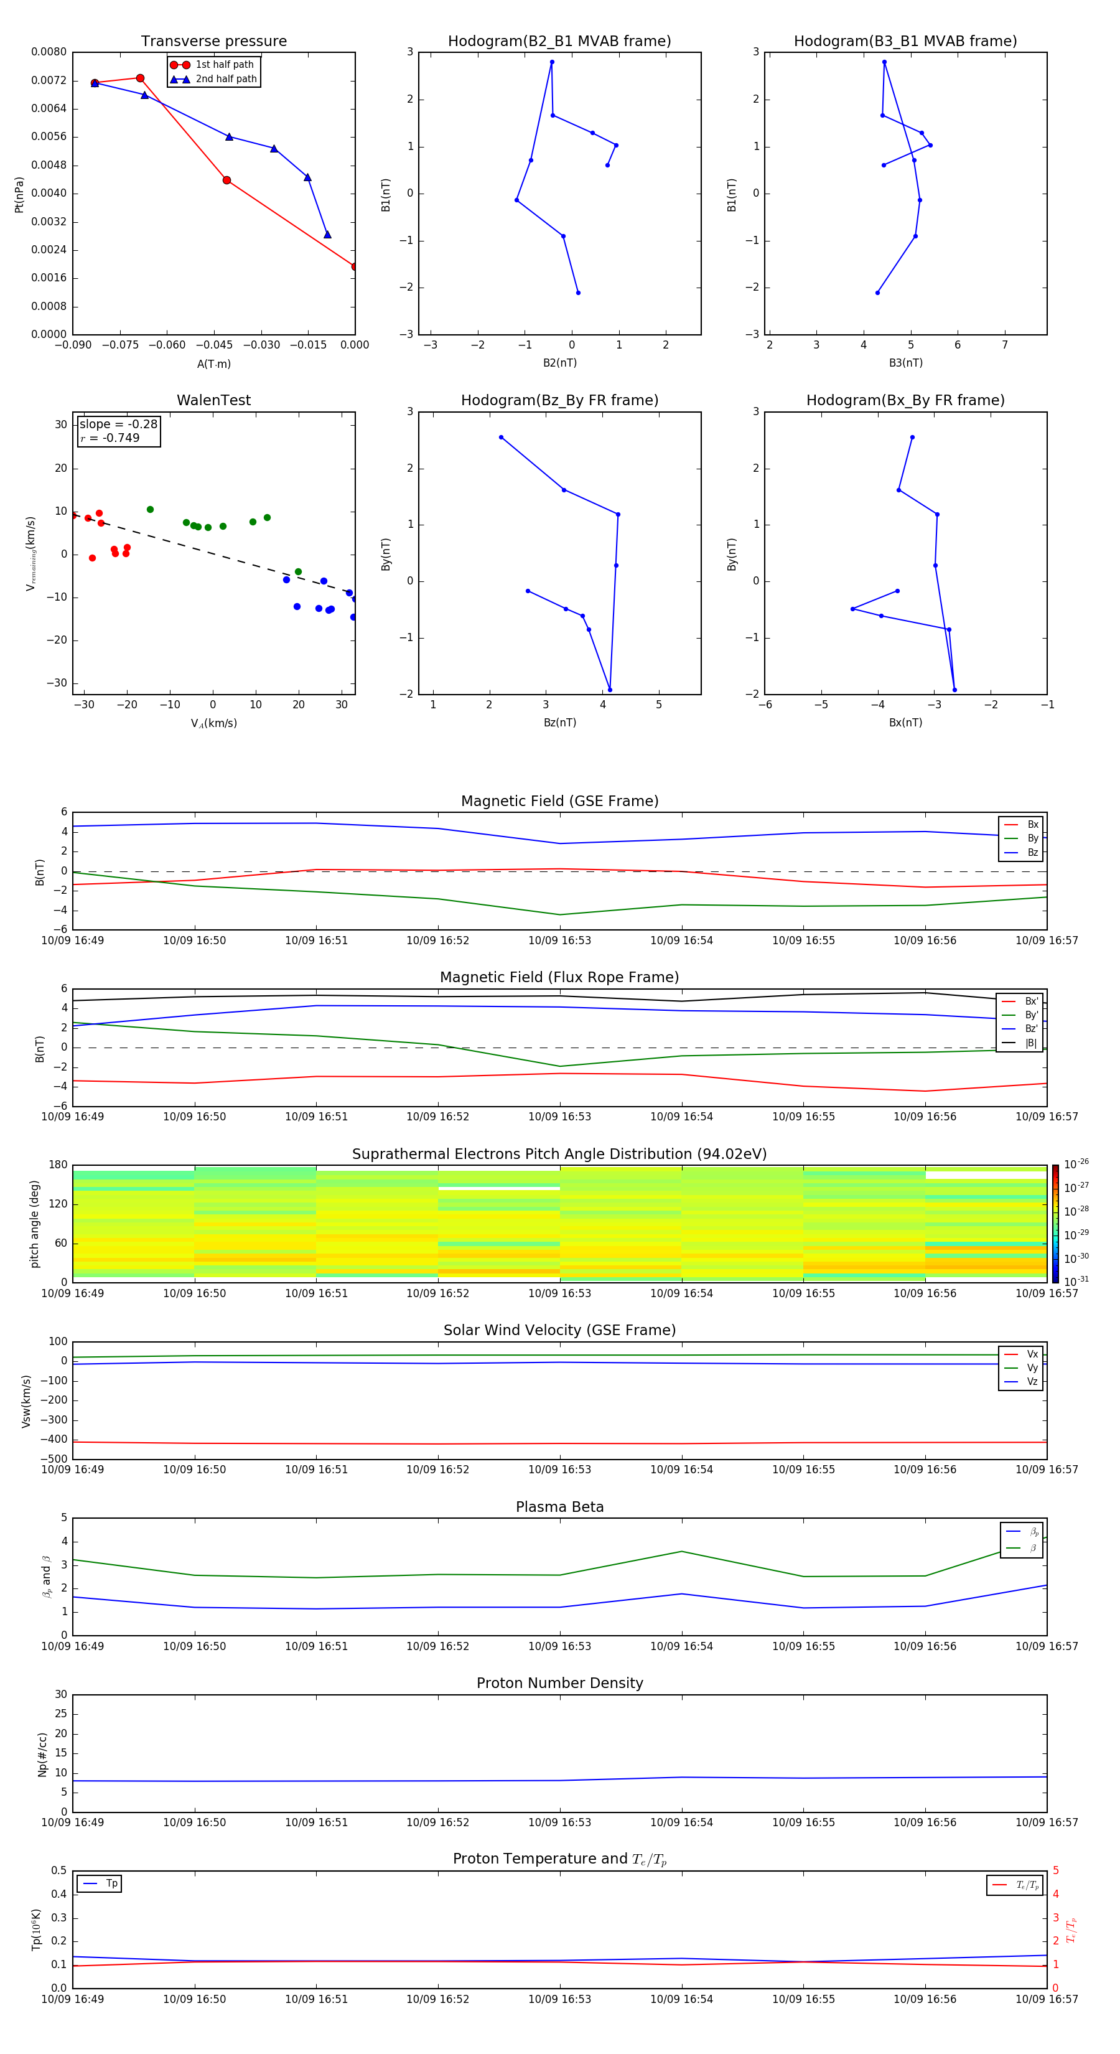
Task: Select By' in the Flux Rope legend
Action: pyautogui.click(x=1020, y=1015)
